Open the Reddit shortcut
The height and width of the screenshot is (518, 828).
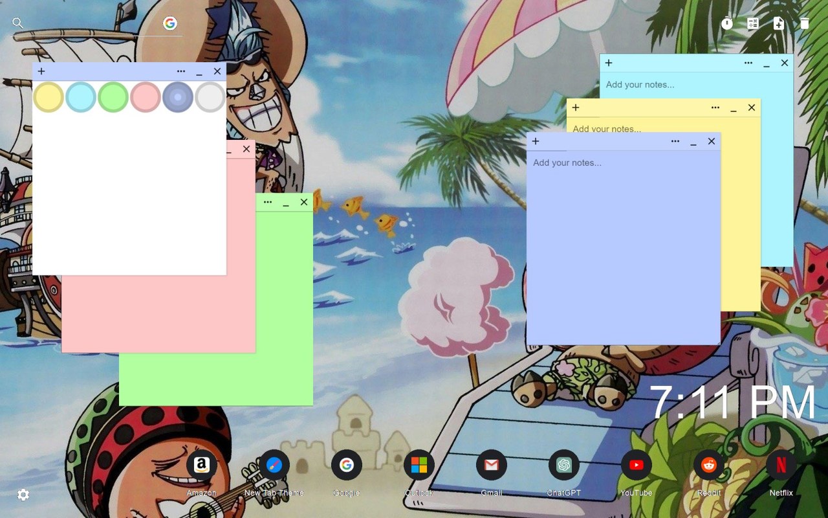coord(709,465)
